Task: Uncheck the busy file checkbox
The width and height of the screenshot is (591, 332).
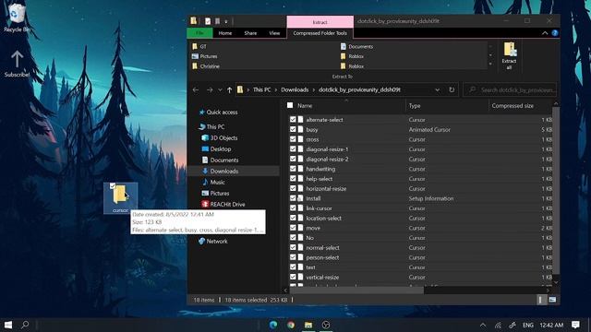Action: click(x=293, y=129)
